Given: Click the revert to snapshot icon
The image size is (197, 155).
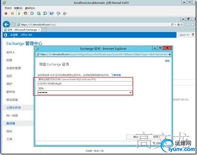Looking at the screenshot, I should coord(39,13).
